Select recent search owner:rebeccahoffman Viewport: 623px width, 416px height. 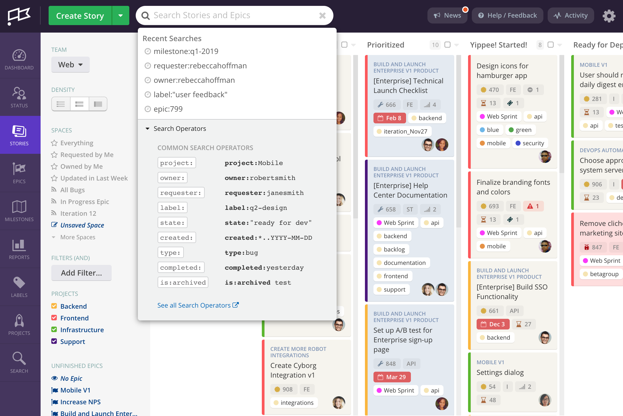click(194, 80)
